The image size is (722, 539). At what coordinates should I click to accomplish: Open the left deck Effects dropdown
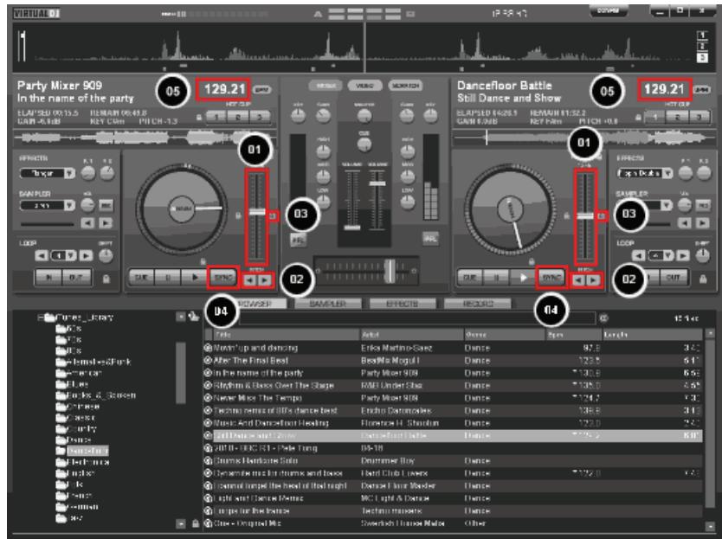(x=69, y=173)
